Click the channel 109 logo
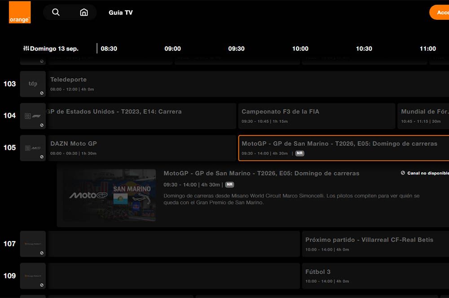 pos(33,276)
